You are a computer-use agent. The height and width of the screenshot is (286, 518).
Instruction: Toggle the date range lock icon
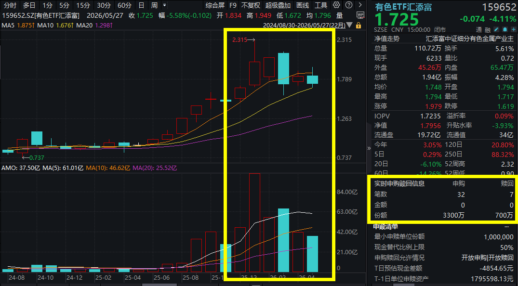359,25
